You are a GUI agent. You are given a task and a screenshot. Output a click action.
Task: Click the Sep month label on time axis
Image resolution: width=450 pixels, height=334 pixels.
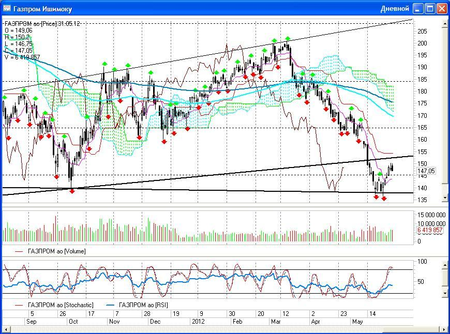pyautogui.click(x=31, y=322)
